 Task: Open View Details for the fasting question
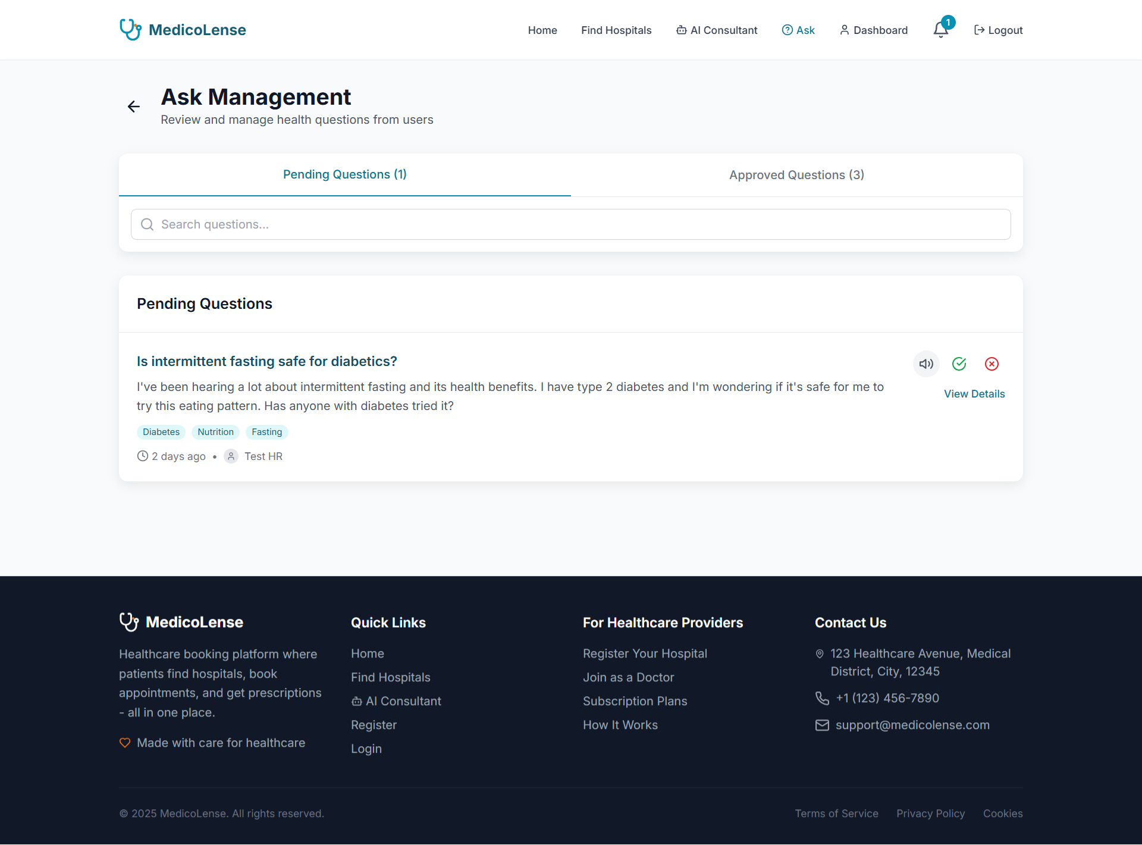coord(974,394)
